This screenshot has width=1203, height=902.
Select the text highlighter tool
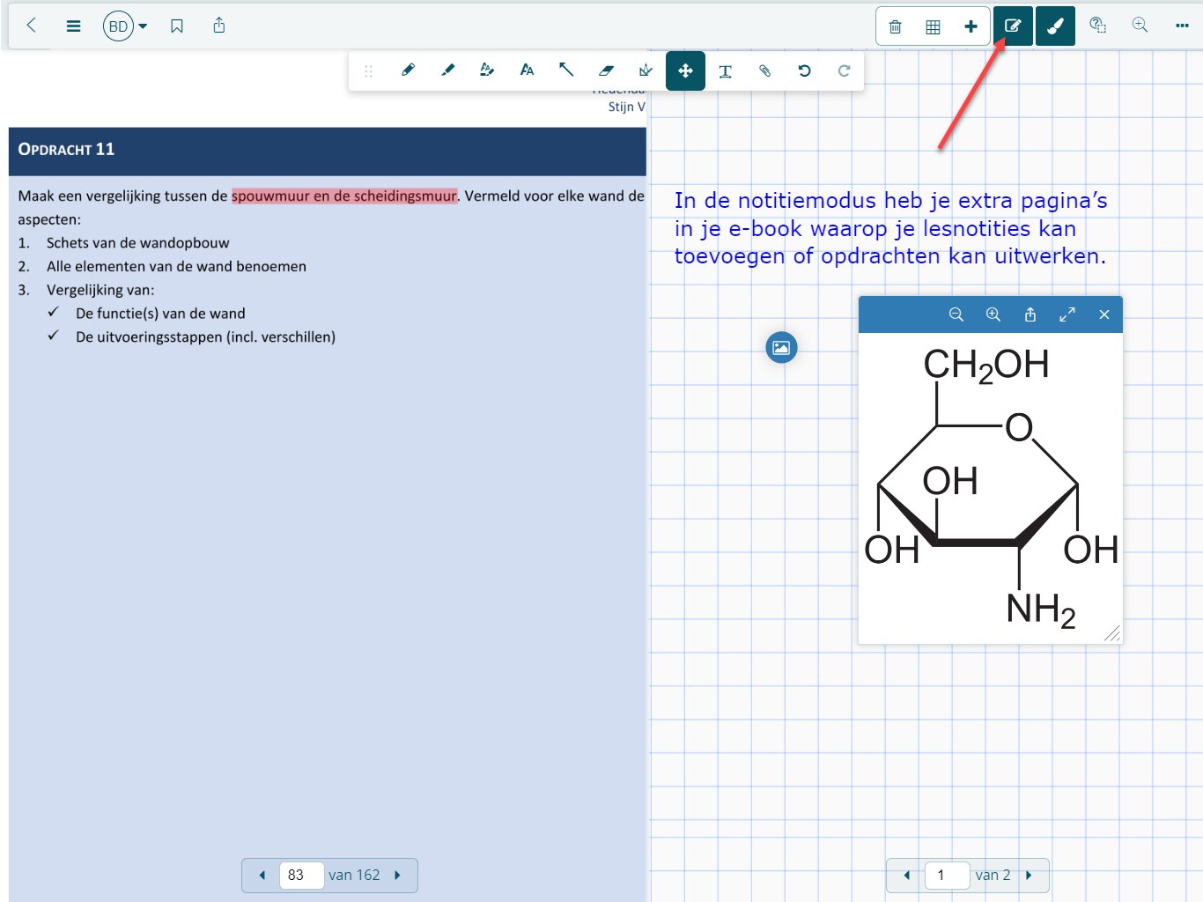[x=487, y=70]
